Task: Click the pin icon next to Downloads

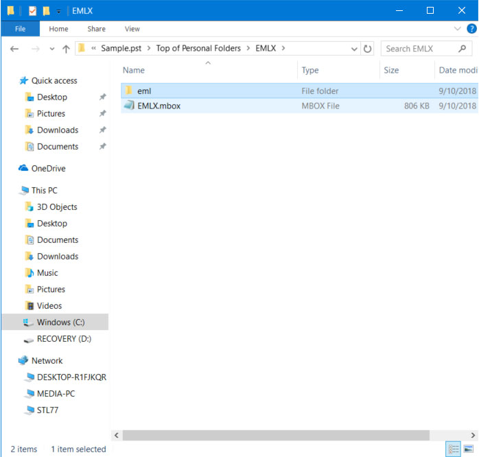Action: point(103,130)
